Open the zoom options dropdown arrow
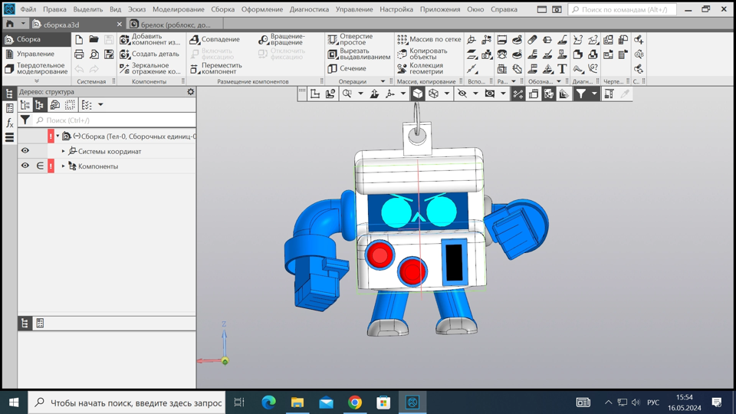The image size is (736, 414). click(x=360, y=94)
